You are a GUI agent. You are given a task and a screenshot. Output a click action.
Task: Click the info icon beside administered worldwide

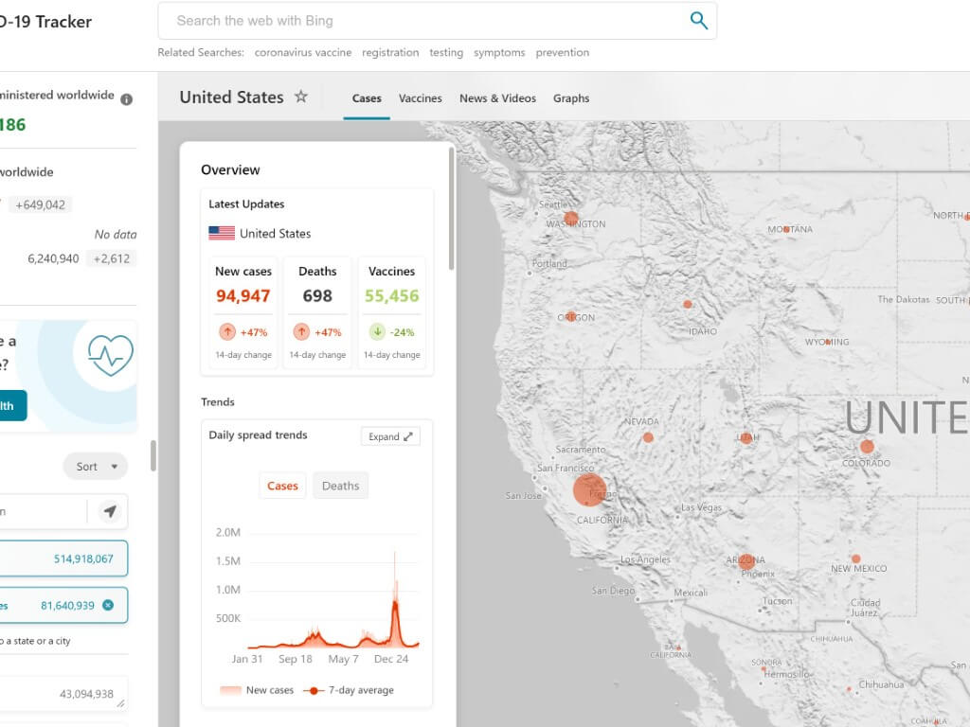127,99
